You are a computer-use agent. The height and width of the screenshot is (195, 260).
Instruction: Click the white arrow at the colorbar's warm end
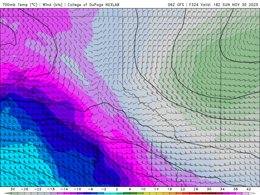tap(252, 193)
